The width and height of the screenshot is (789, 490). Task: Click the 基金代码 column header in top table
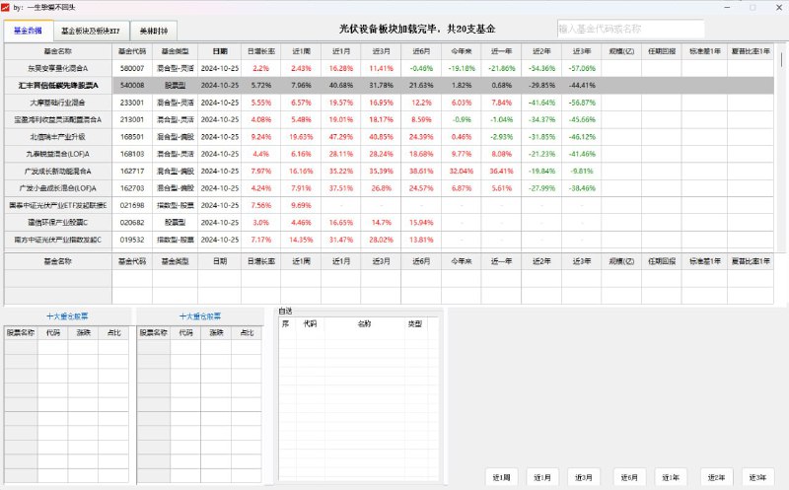(131, 50)
